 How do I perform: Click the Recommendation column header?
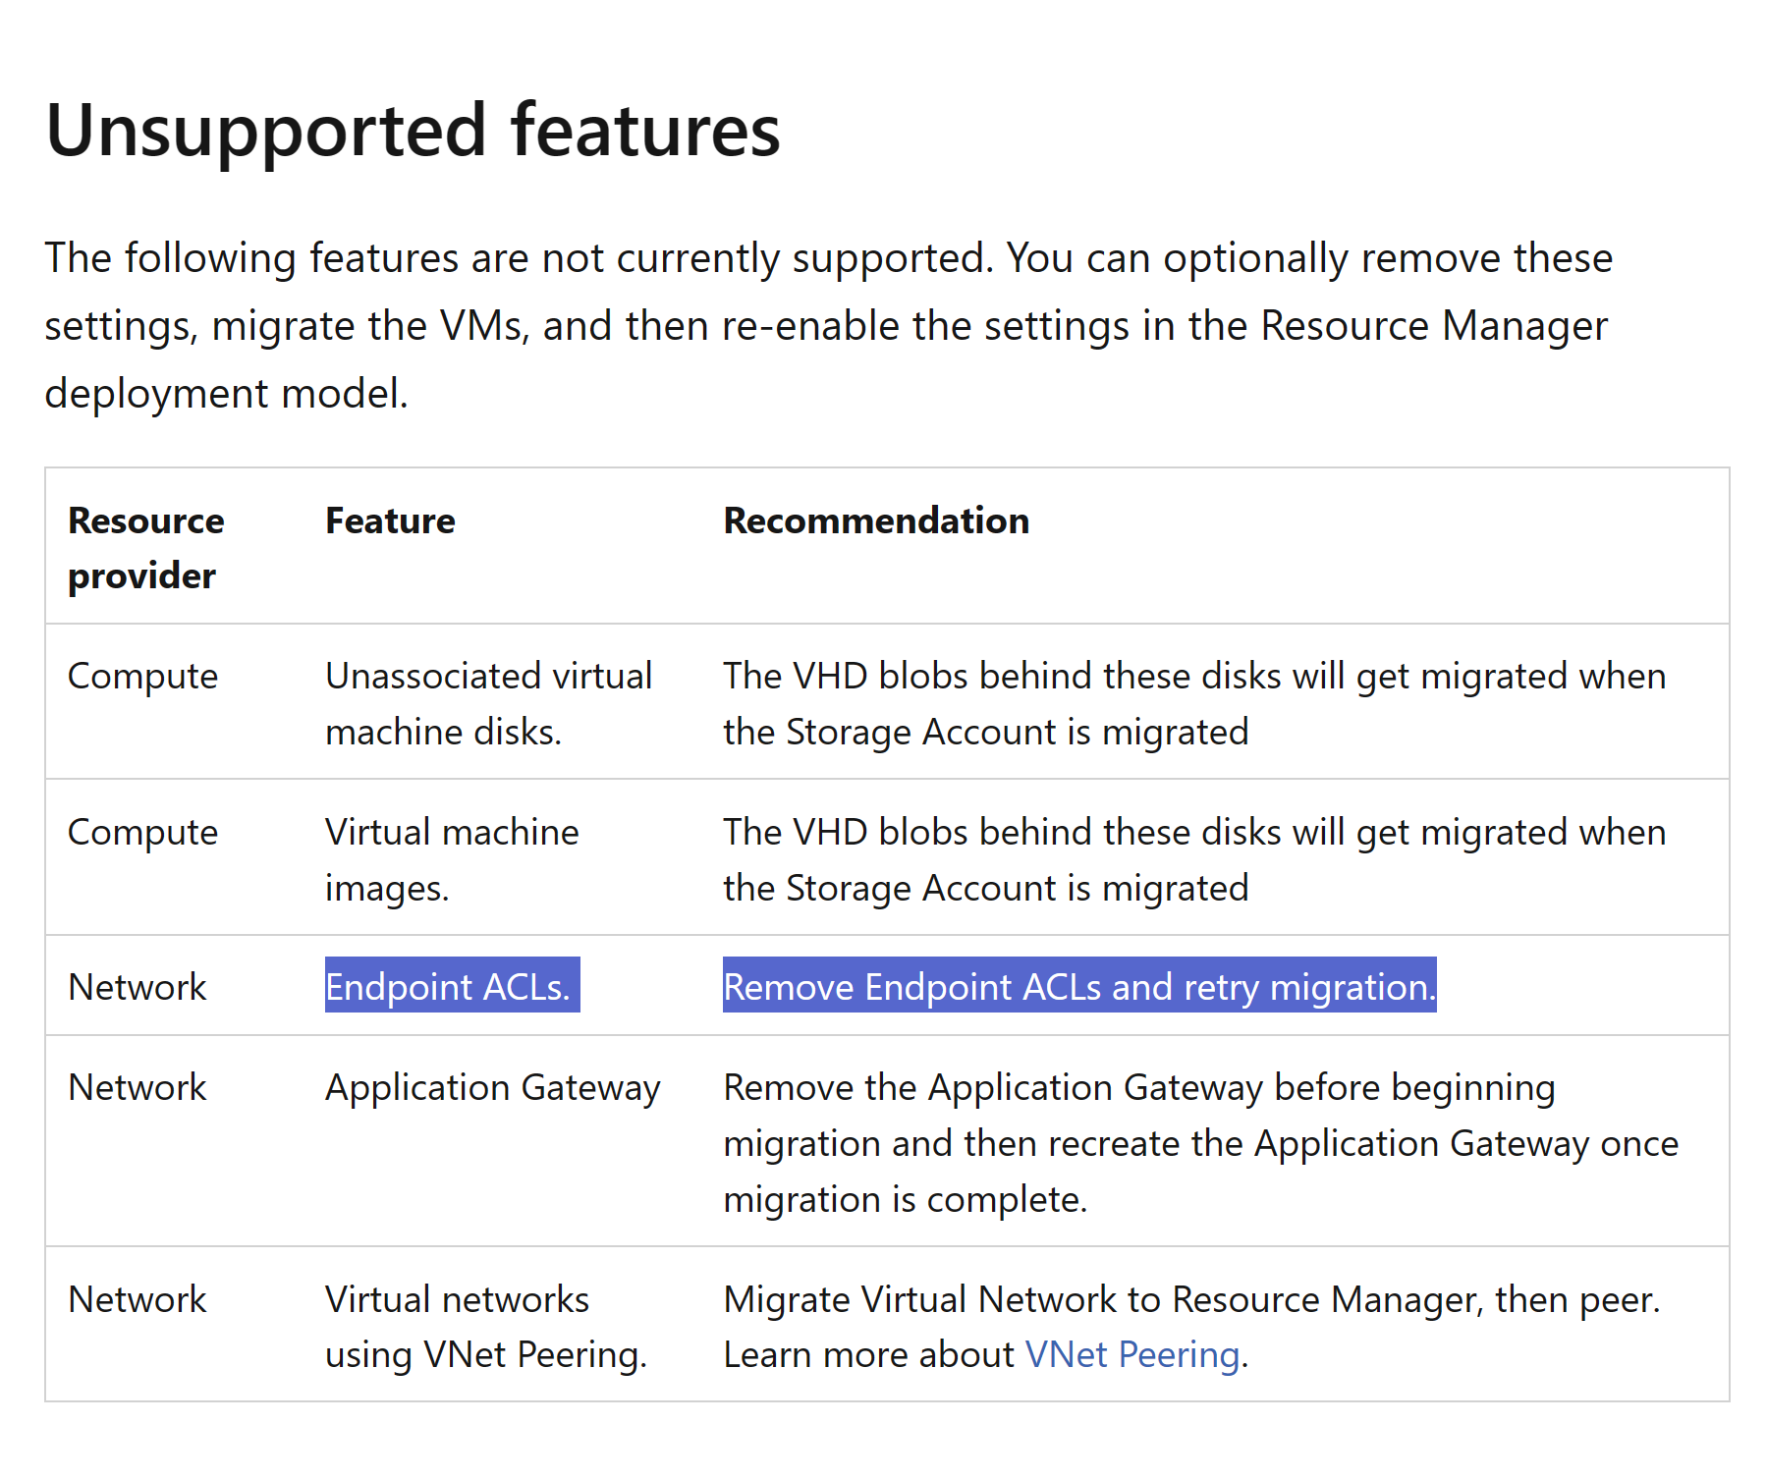tap(875, 520)
